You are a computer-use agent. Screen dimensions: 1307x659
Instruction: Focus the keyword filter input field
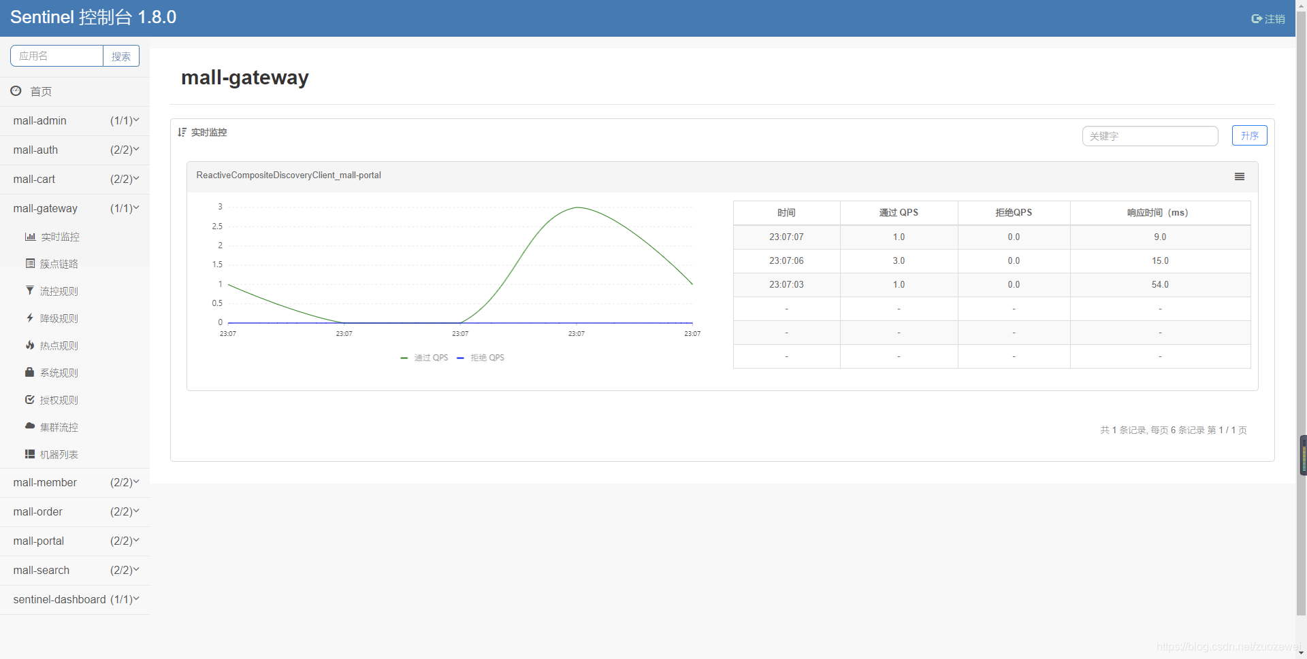[1150, 136]
